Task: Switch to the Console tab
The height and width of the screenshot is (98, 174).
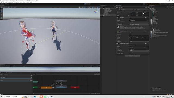Action: (x=3, y=73)
